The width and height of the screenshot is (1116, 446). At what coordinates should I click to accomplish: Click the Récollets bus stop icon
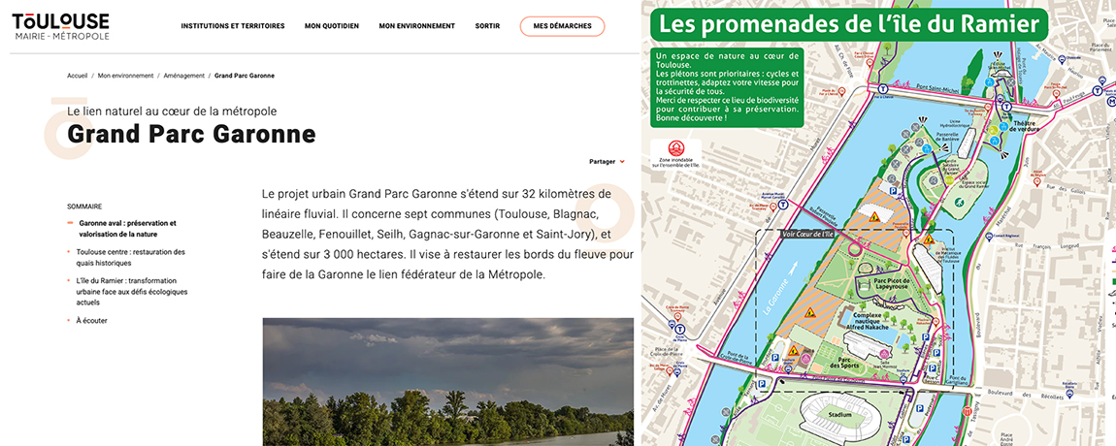point(1069,394)
